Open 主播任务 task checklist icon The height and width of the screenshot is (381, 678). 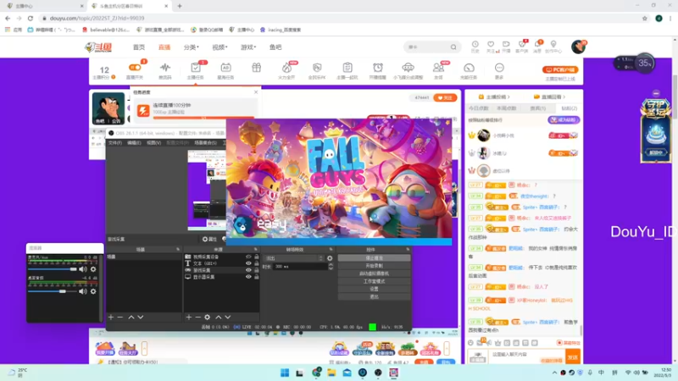coord(196,68)
